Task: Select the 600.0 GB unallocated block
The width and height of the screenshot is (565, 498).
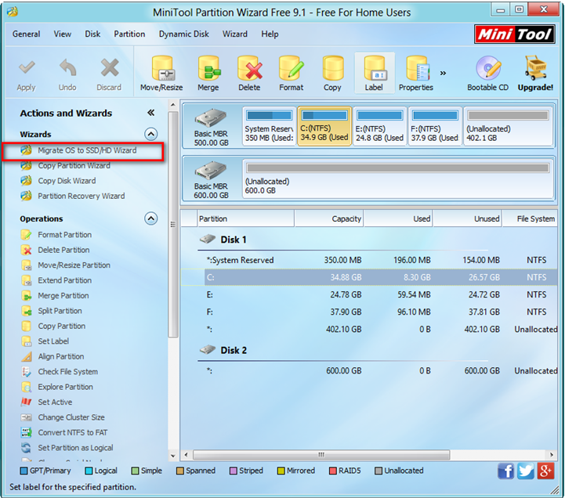Action: tap(398, 179)
